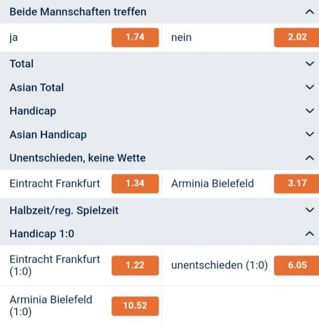This screenshot has height=325, width=319.
Task: Pick Eintracht Frankfurt (1:0) odds 1.22
Action: (135, 265)
